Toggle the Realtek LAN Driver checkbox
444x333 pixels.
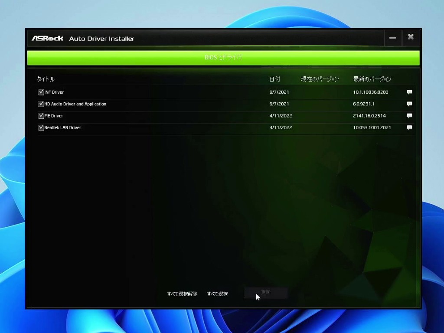pyautogui.click(x=41, y=127)
